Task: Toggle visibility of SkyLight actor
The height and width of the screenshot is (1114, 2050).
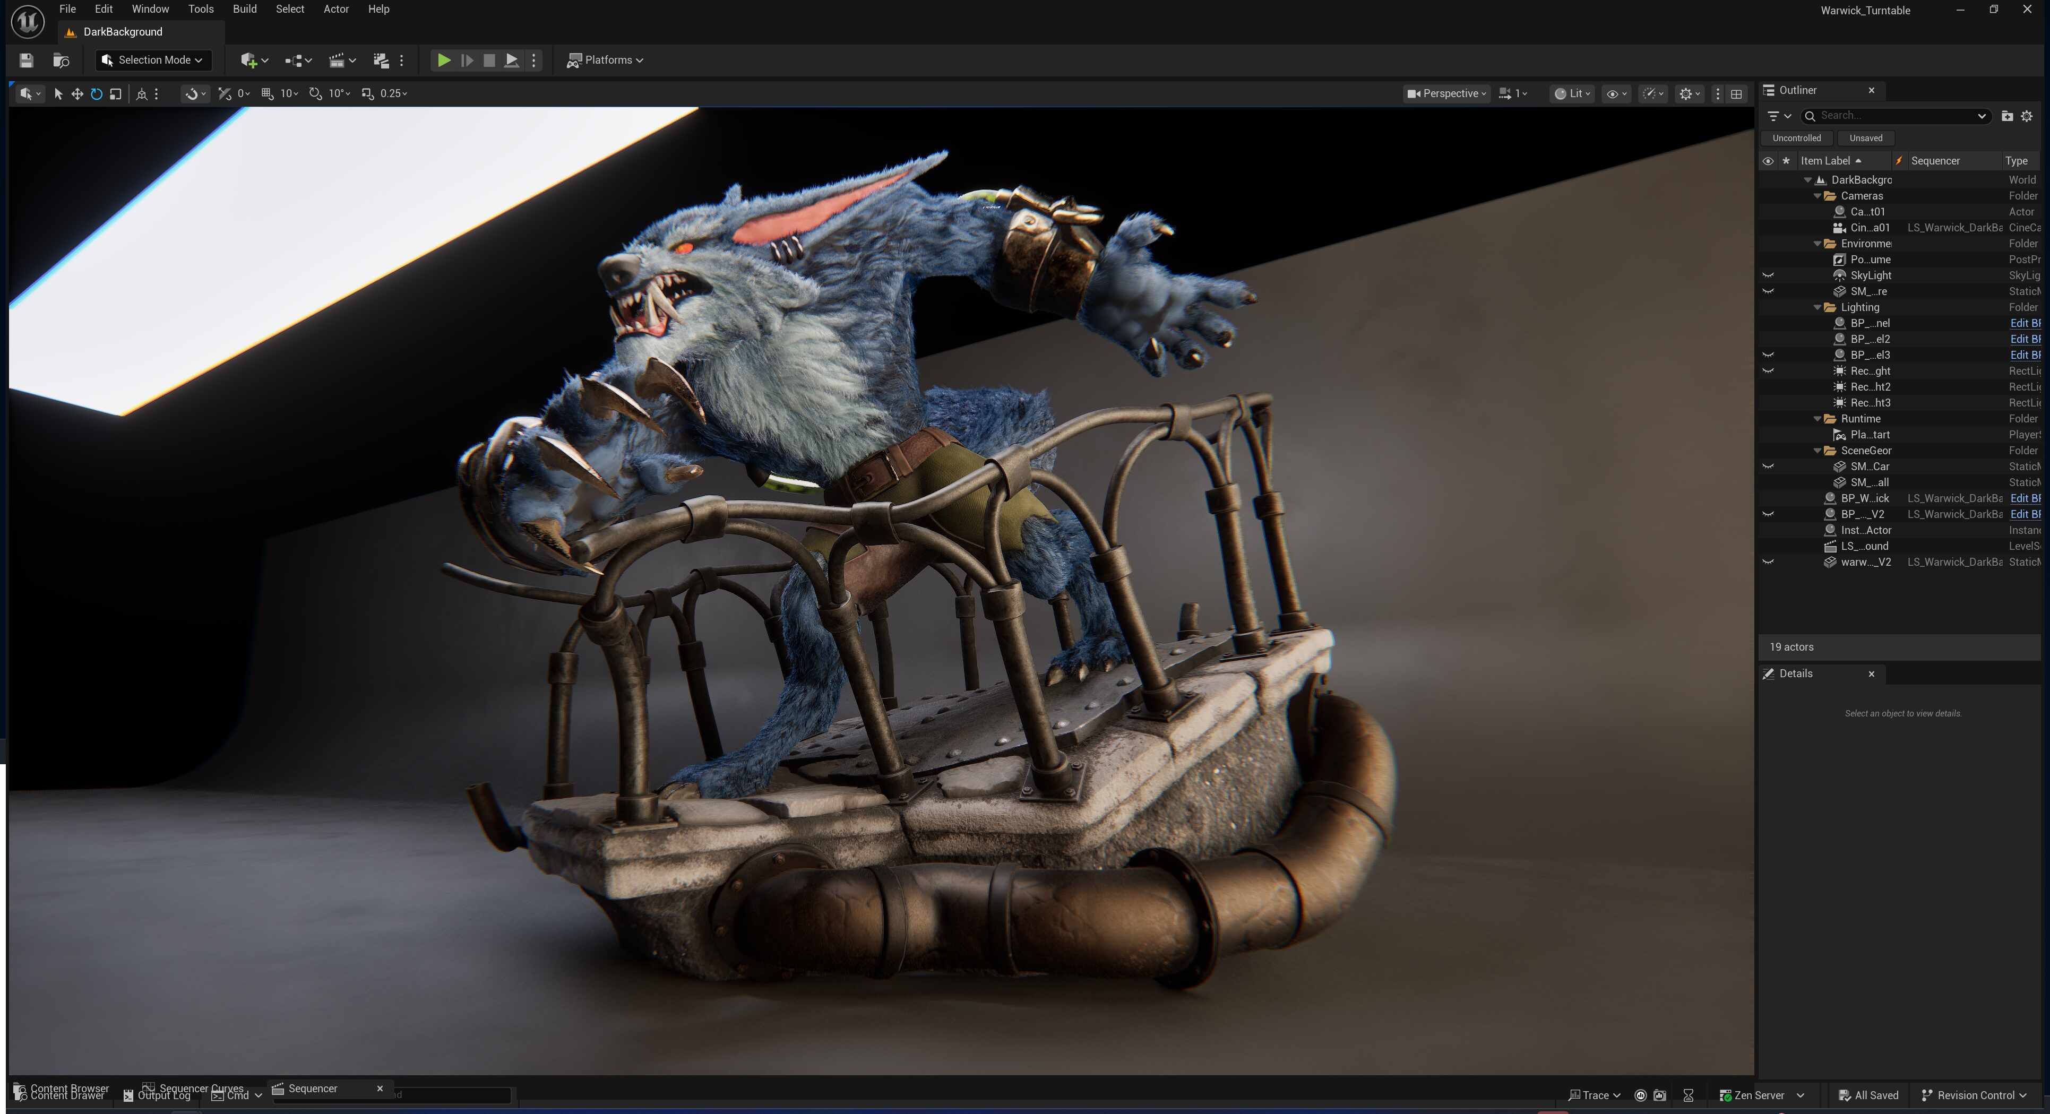Action: tap(1768, 275)
